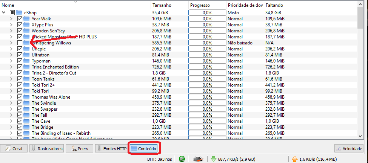Open the Geral tab
Viewport: 368px width, 163px height.
point(14,148)
